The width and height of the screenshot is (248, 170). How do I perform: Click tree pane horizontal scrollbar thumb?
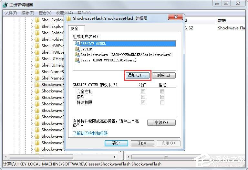point(41,157)
